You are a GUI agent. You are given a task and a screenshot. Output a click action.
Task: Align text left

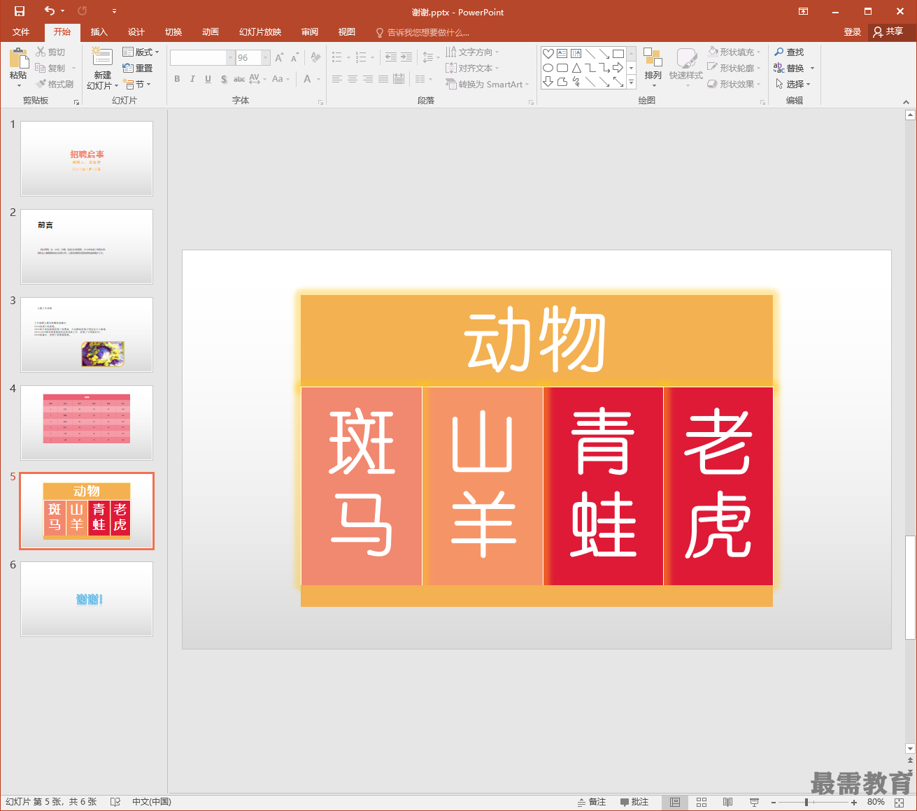[337, 79]
